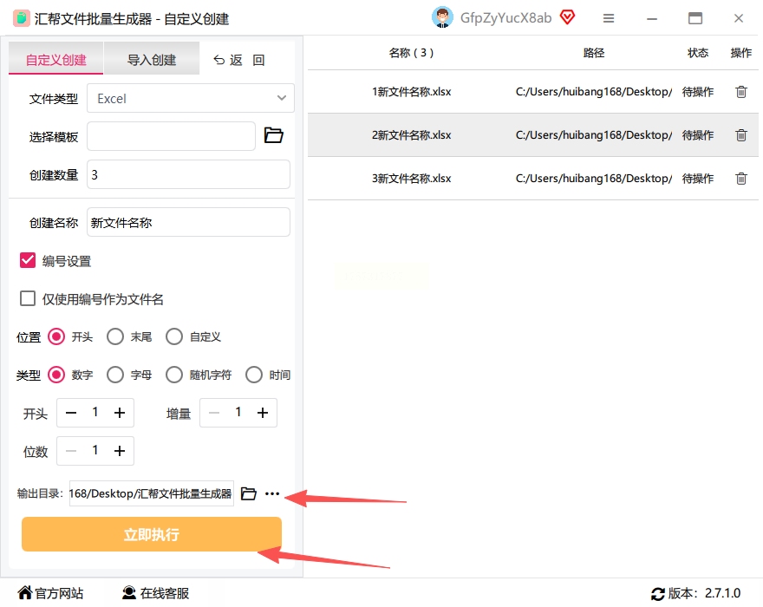763x607 pixels.
Task: Delete the 1新文件名称.xlsx row with trash icon
Action: coord(740,92)
